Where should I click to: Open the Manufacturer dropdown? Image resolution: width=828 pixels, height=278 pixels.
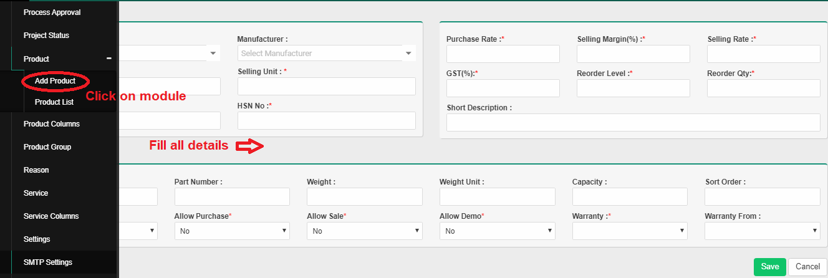tap(326, 54)
